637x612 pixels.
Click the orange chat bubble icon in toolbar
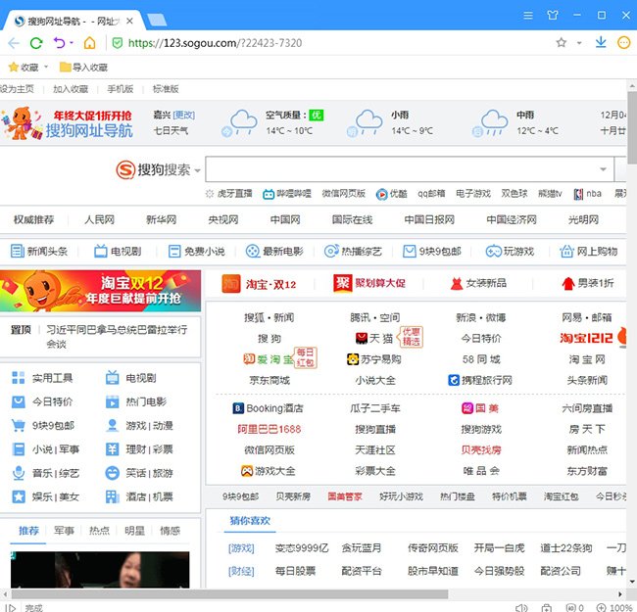(x=624, y=43)
